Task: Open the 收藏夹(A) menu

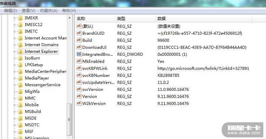Action: [49, 11]
